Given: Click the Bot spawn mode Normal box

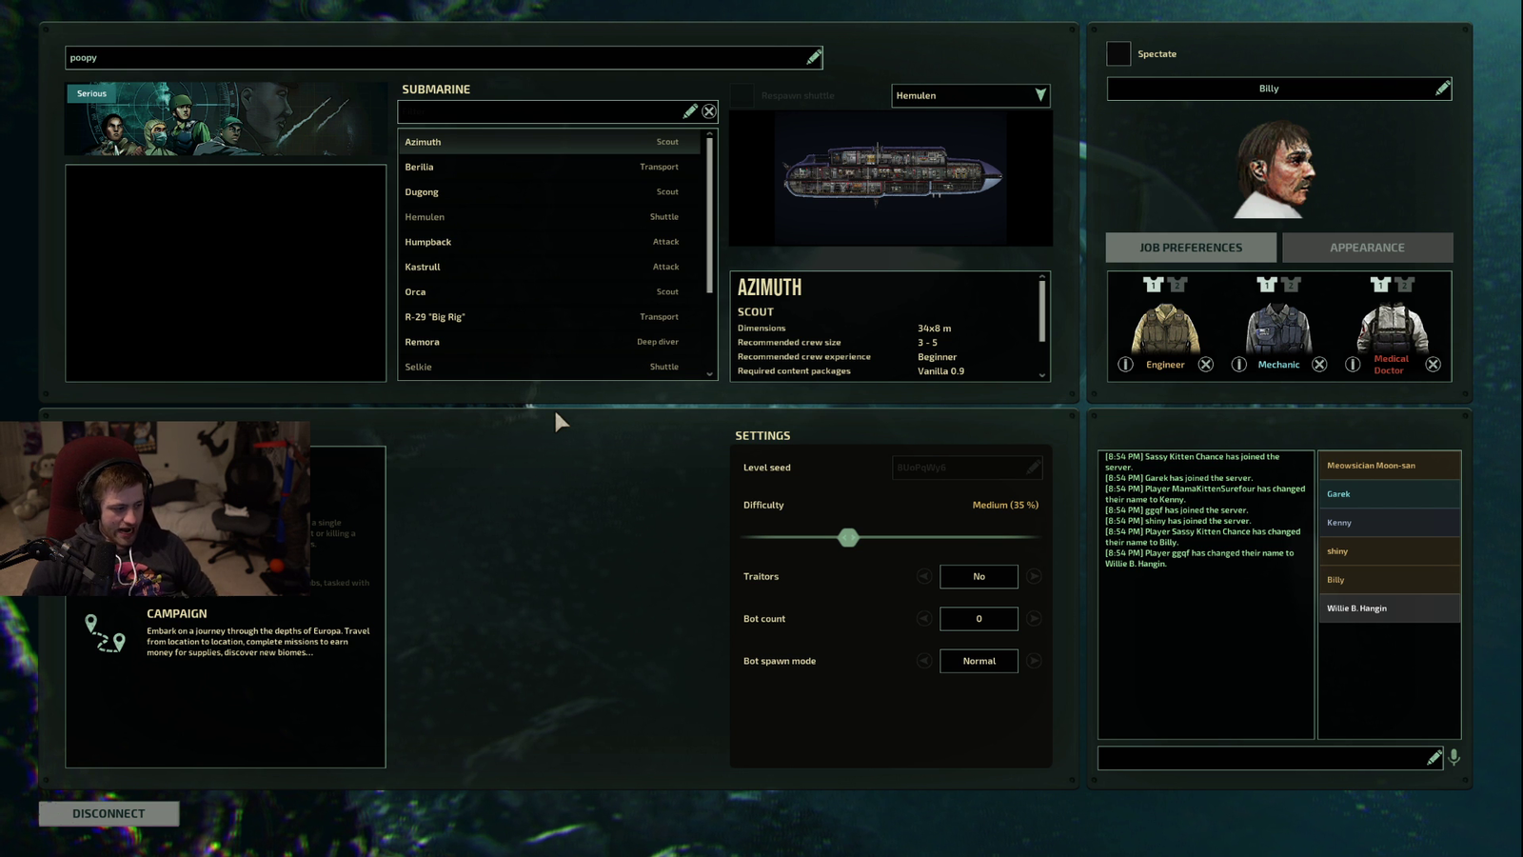Looking at the screenshot, I should coord(979,661).
